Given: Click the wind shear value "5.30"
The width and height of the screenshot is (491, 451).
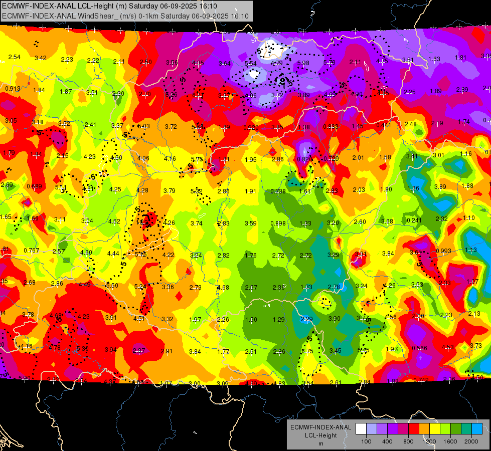Looking at the screenshot, I should coord(82,348).
